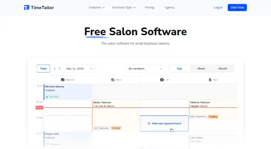271x149 pixels.
Task: Switch to the Month view tab
Action: click(223, 69)
